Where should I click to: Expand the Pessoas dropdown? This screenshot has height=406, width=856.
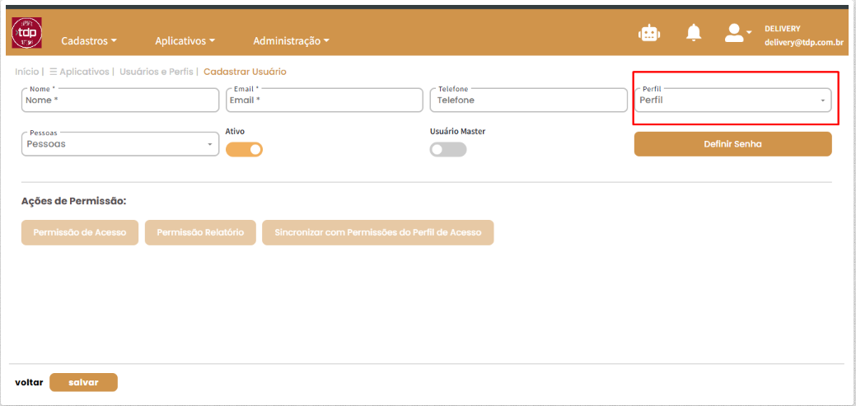(x=120, y=144)
